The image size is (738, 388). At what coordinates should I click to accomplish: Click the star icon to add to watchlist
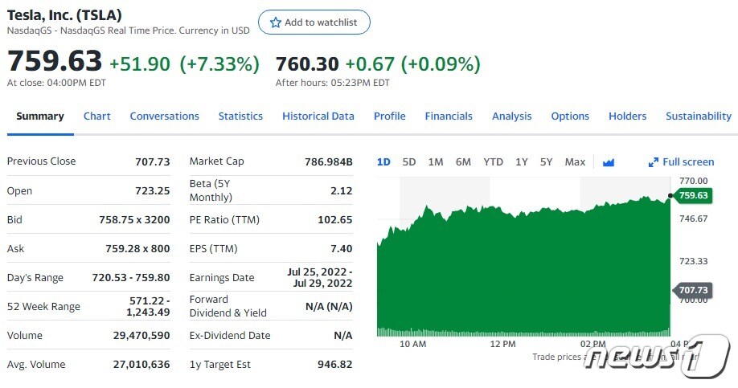click(x=276, y=22)
